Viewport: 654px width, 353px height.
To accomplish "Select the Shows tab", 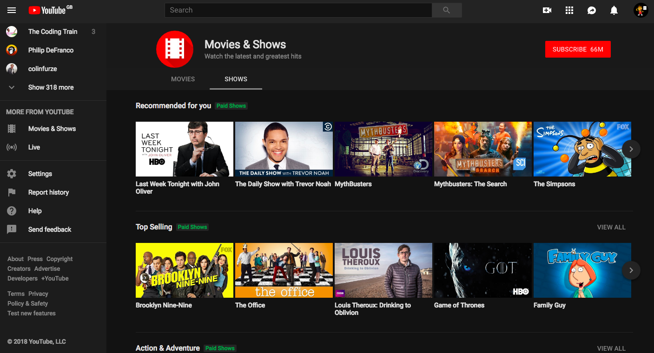I will [236, 79].
